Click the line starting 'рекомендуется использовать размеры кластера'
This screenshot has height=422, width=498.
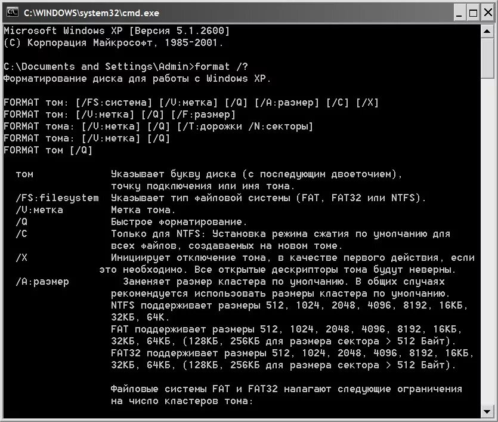click(281, 294)
